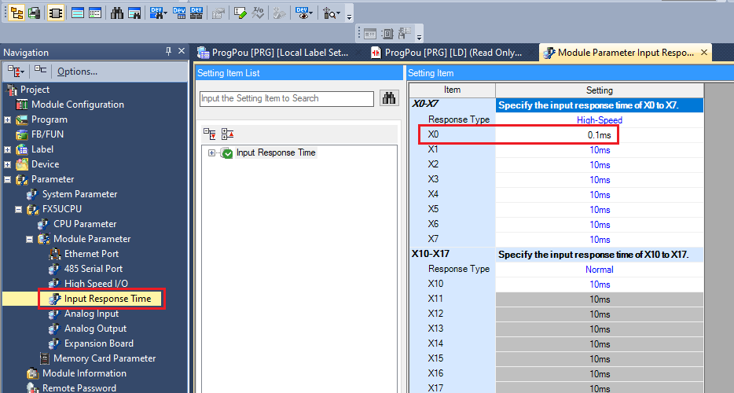Collapse the Parameter tree node
The image size is (734, 393).
(x=8, y=179)
